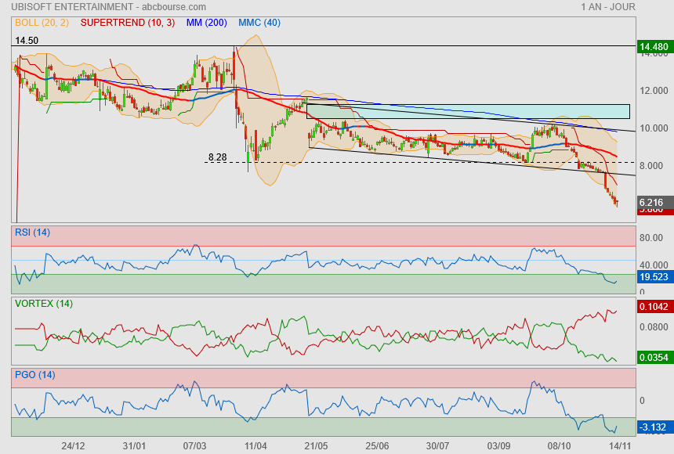674x454 pixels.
Task: Click the green 14.480 price tag
Action: tap(654, 48)
